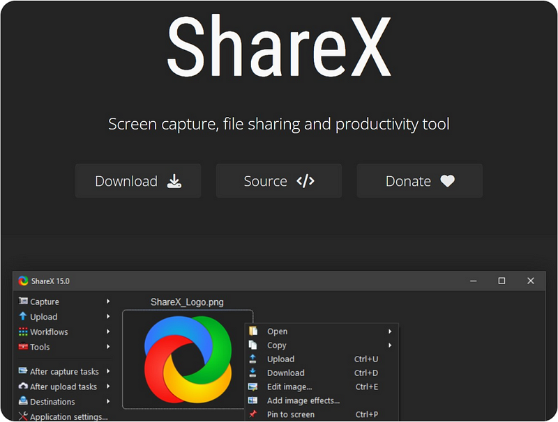
Task: Expand the Copy submenu arrow in the context menu
Action: click(x=390, y=345)
